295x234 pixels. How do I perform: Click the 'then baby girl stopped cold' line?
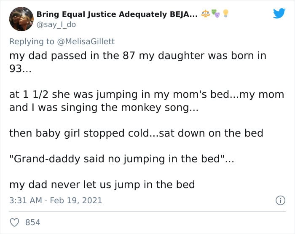tap(136, 133)
